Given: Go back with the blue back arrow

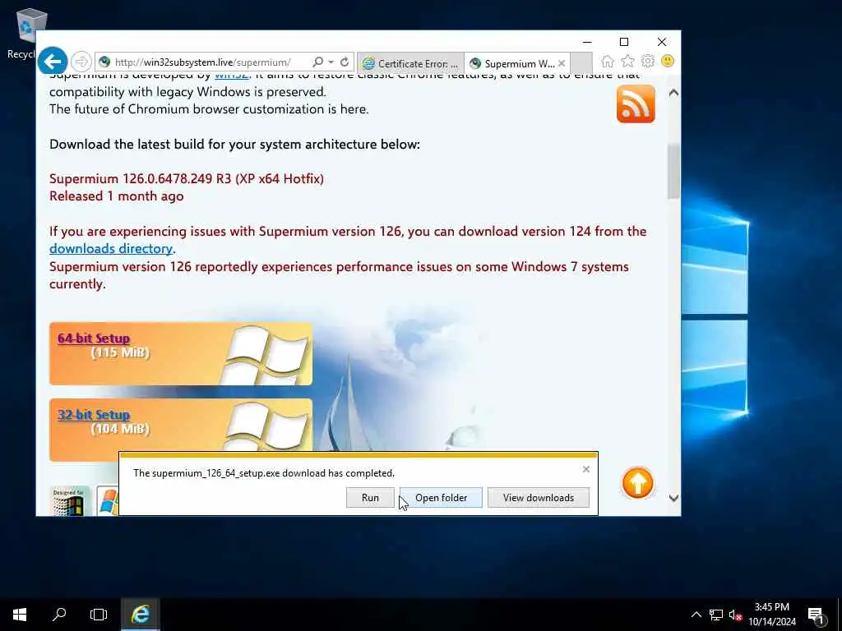Looking at the screenshot, I should tap(53, 62).
